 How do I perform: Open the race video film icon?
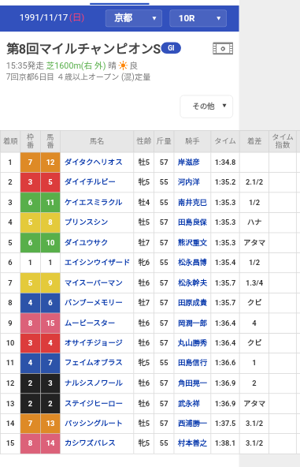(223, 49)
